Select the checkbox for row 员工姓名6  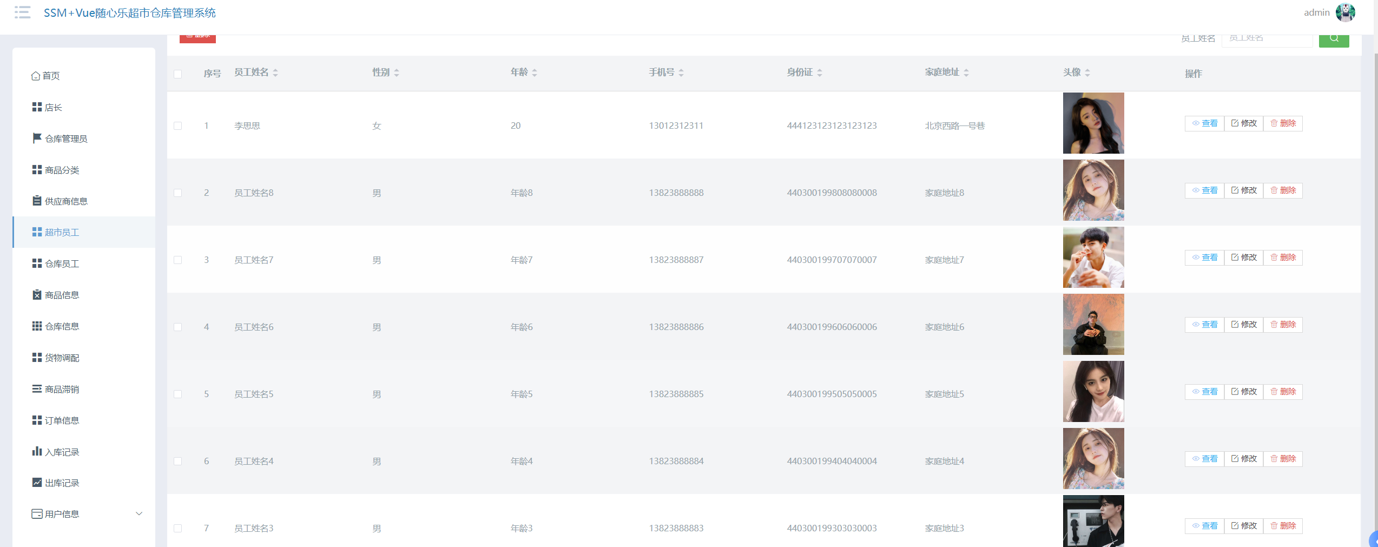coord(177,327)
